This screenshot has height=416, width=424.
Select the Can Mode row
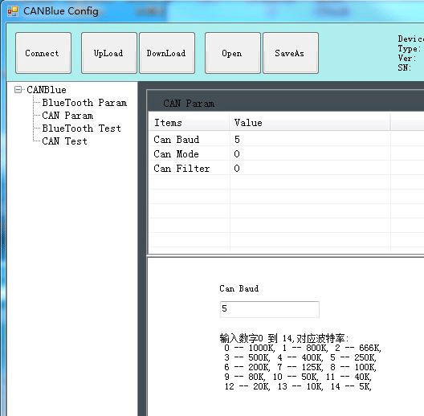(287, 154)
